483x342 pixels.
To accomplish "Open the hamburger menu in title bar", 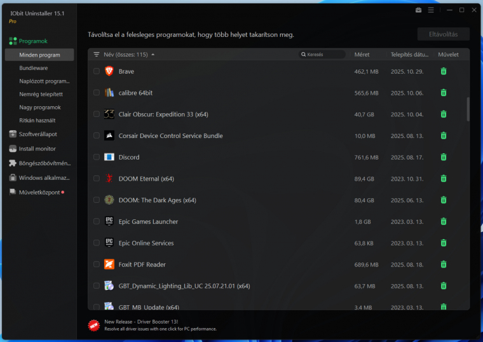I will click(x=431, y=10).
